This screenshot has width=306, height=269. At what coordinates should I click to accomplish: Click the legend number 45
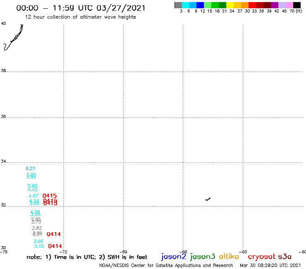(x=284, y=11)
